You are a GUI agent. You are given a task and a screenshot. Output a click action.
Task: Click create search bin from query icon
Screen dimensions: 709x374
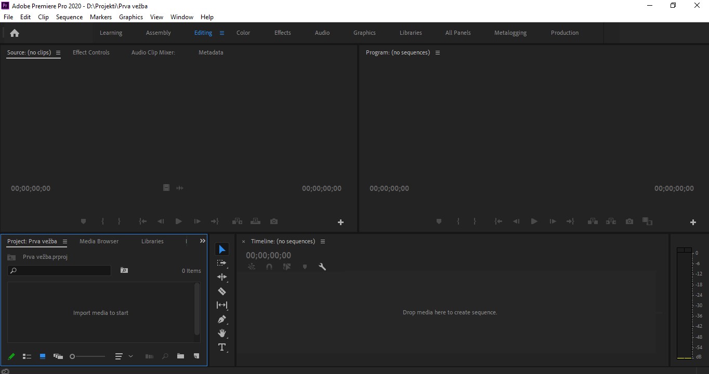click(124, 270)
